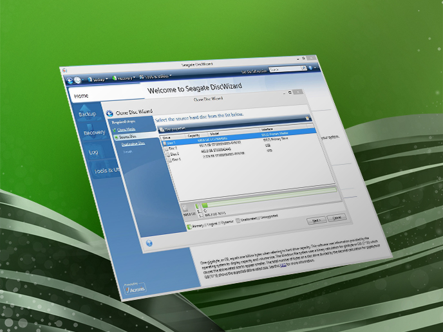Click the Finish step in required steps
The image size is (443, 332).
point(128,152)
